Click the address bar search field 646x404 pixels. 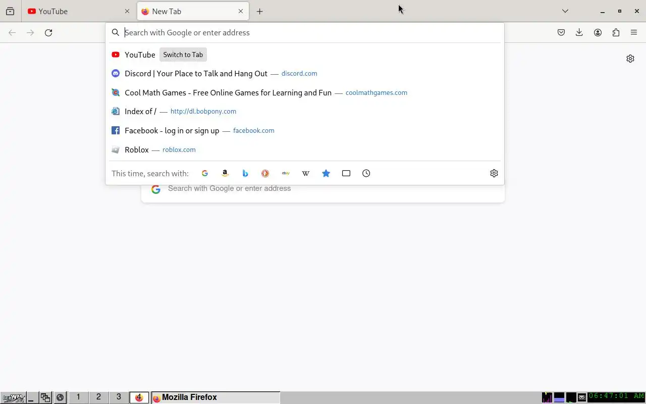tap(305, 32)
